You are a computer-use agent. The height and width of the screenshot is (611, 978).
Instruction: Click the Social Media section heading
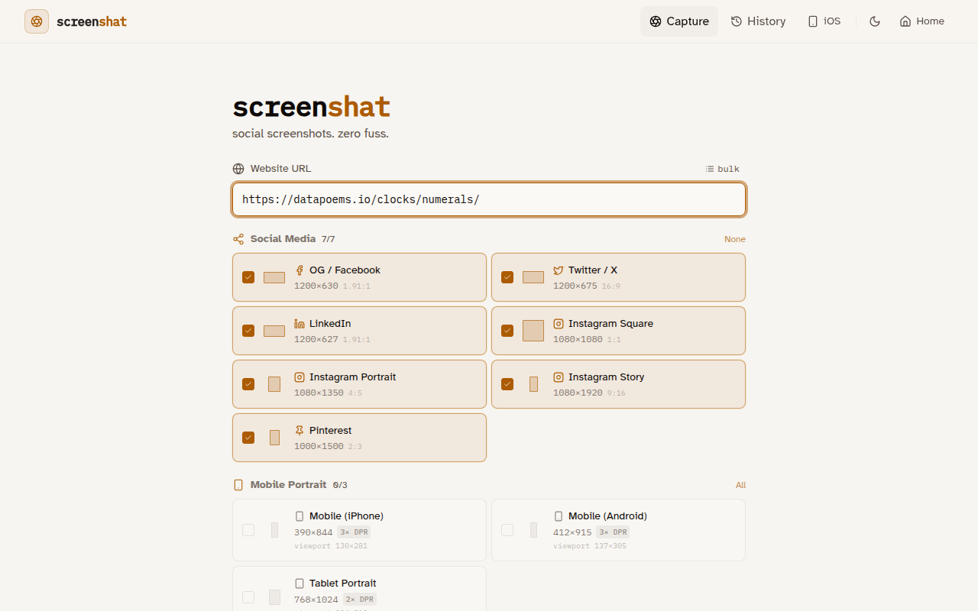283,239
